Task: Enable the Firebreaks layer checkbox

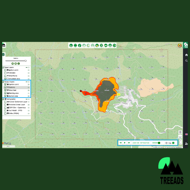Action: coord(5,73)
